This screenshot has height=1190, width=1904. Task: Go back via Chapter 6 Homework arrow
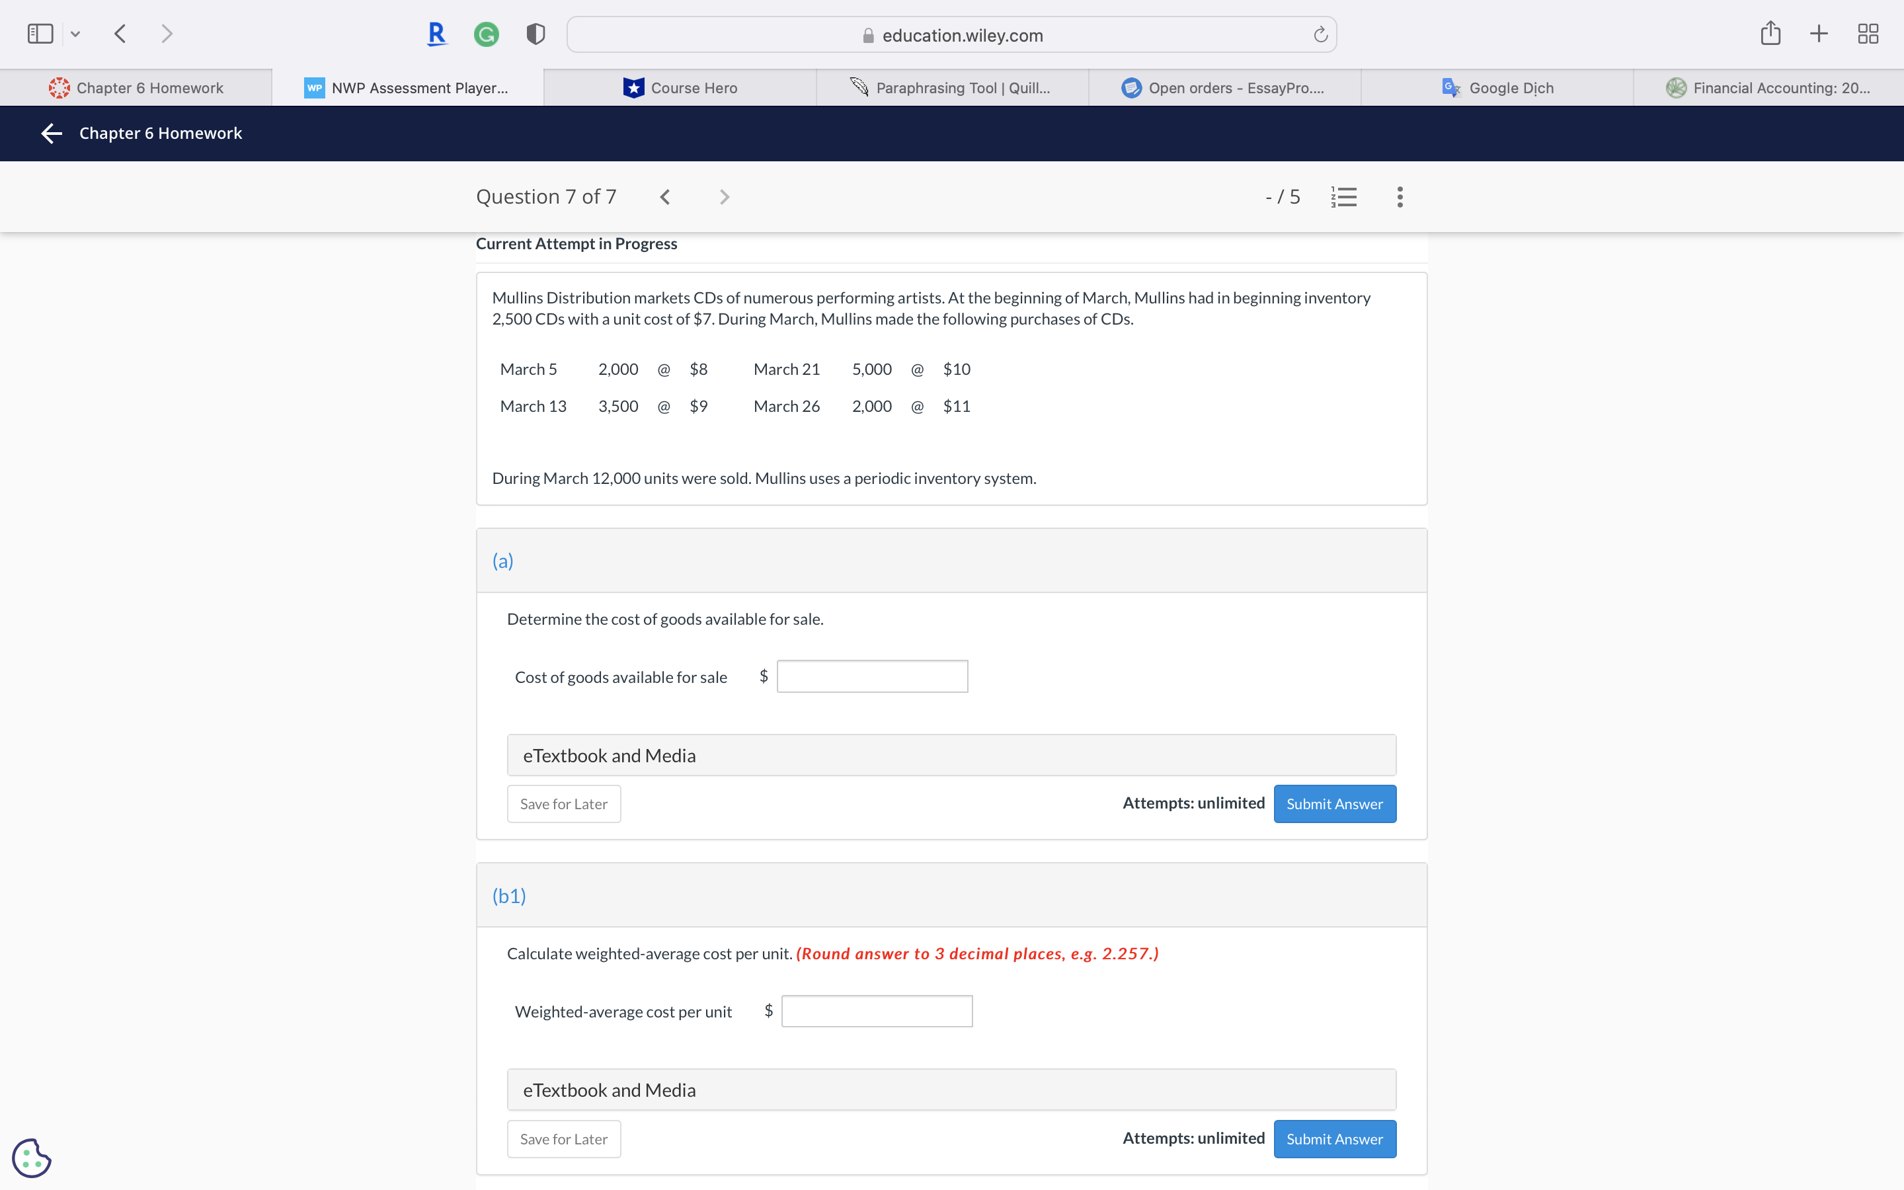[52, 133]
